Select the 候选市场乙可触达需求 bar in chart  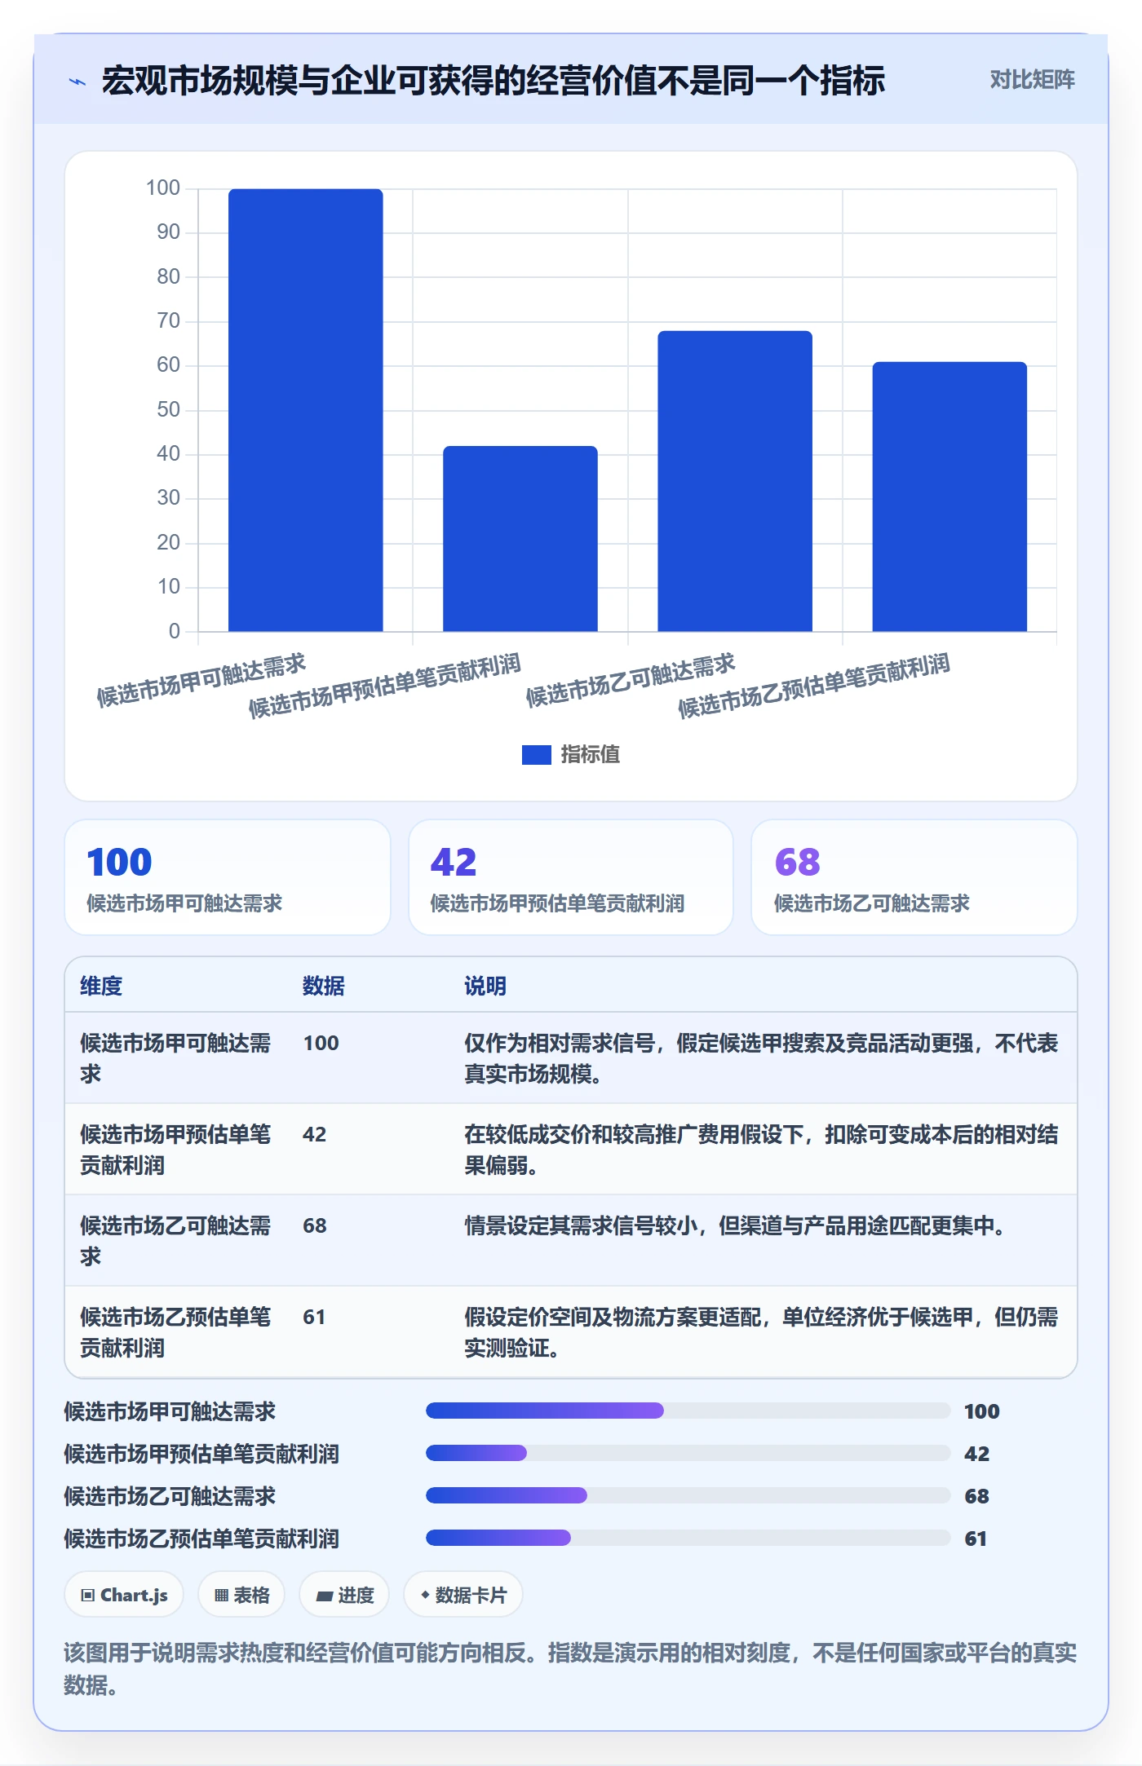pos(735,481)
